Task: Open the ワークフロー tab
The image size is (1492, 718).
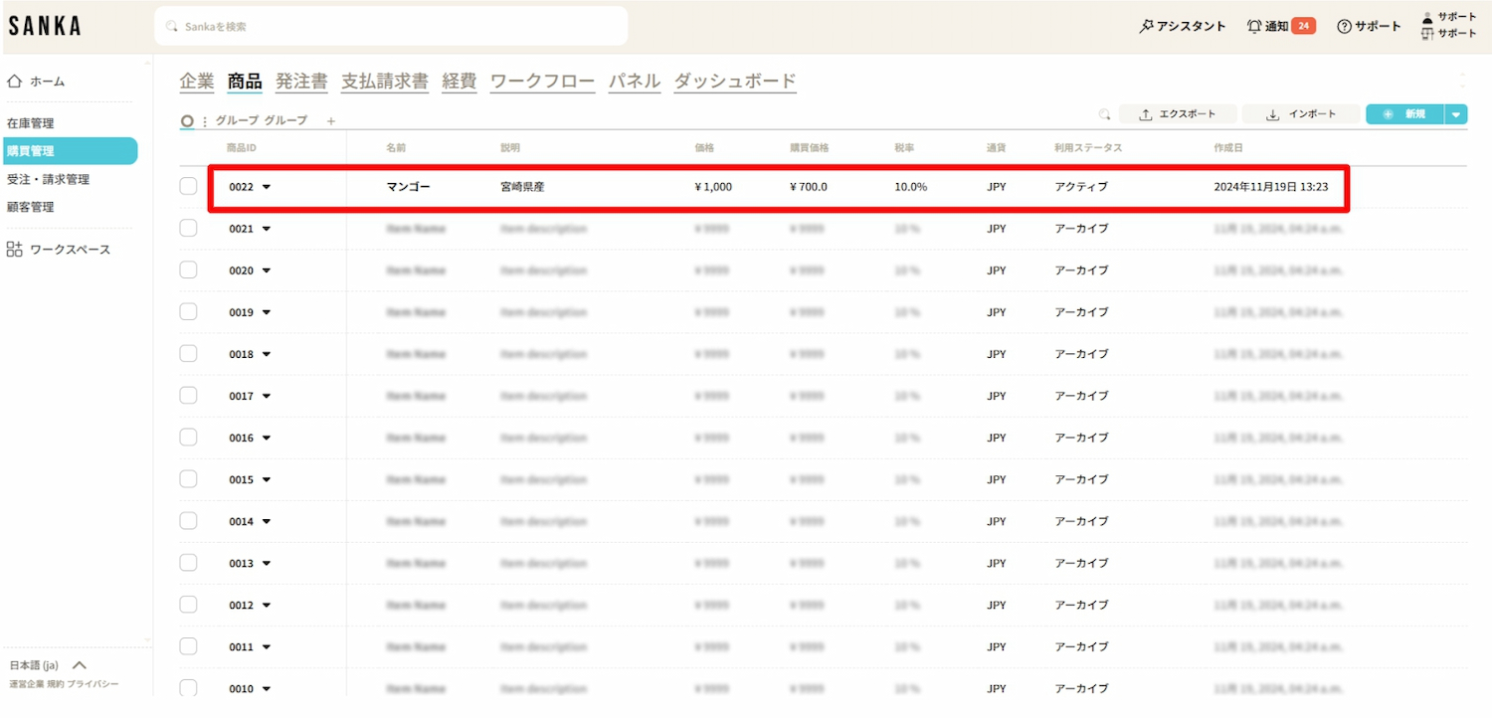Action: click(x=543, y=82)
